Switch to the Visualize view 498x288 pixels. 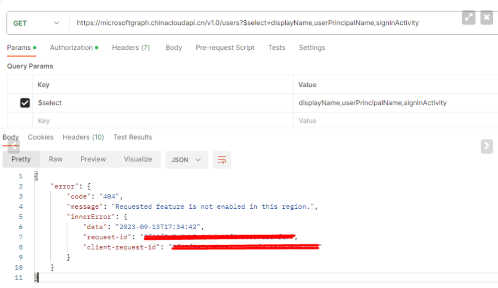coord(138,159)
